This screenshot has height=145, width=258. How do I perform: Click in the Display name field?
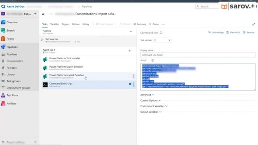tap(198, 55)
